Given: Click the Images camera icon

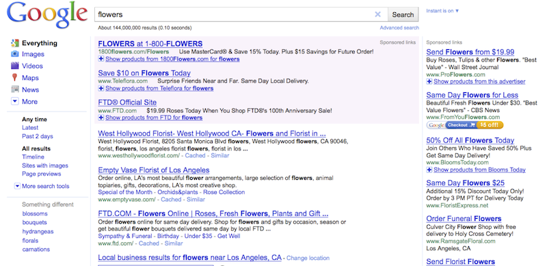Looking at the screenshot, I should (x=14, y=54).
